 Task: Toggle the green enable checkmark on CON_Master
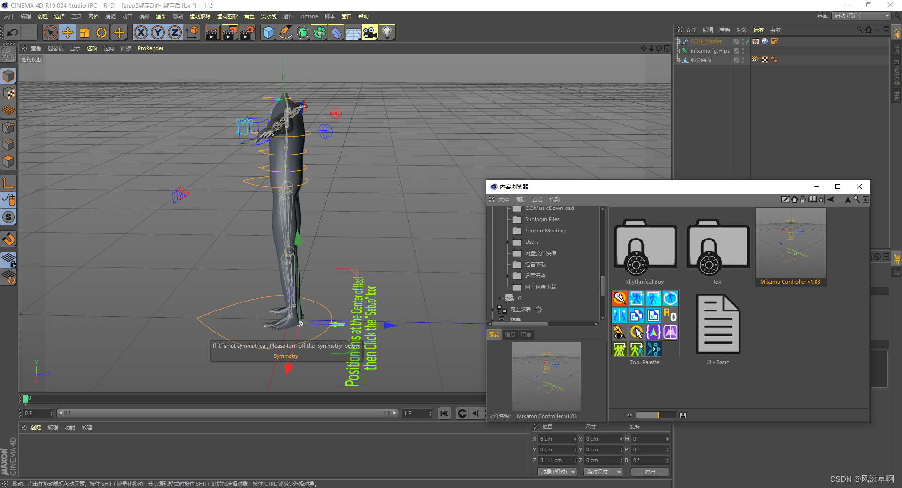(x=747, y=41)
